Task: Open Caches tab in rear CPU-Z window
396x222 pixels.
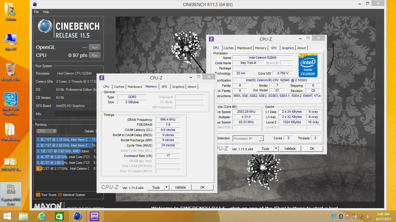Action: [229, 48]
